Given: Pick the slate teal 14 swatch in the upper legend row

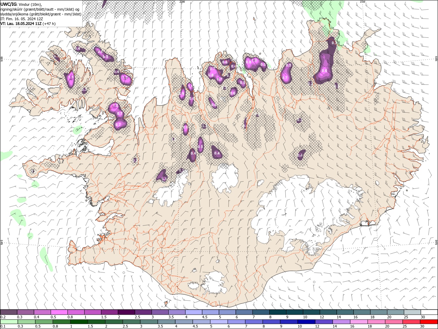Looking at the screenshot, I should pyautogui.click(x=345, y=312).
